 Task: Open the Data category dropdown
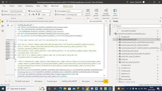[x=75, y=15]
